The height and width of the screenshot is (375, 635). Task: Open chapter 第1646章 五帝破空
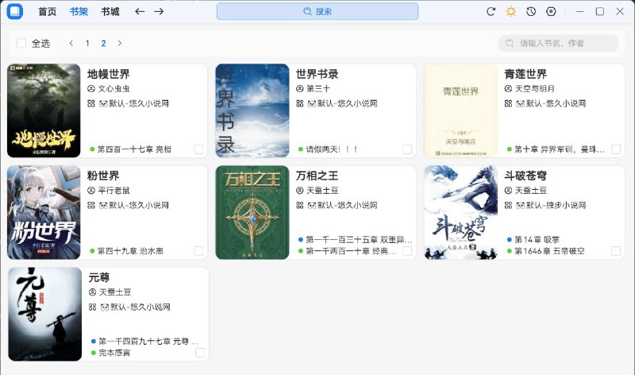[x=549, y=251]
